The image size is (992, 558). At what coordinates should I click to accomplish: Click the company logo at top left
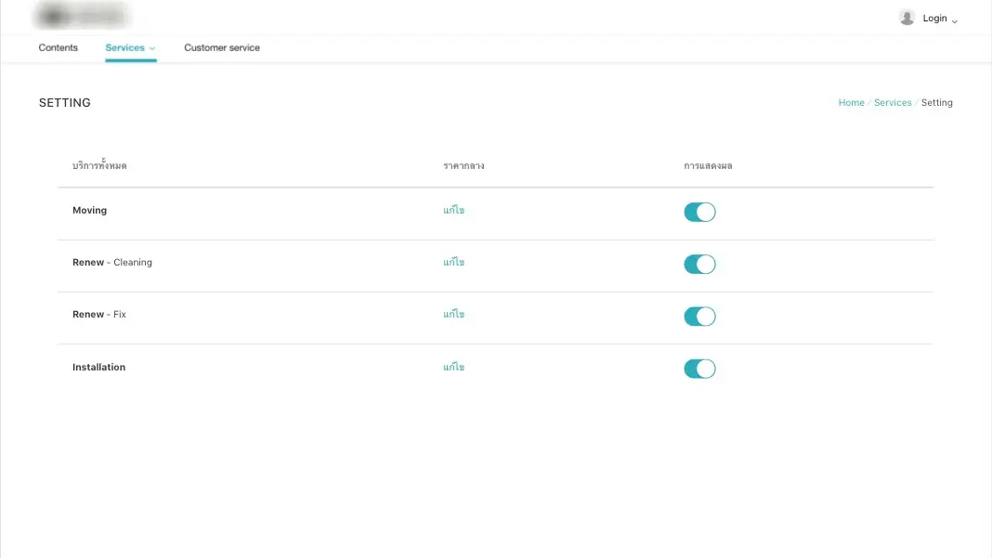[82, 16]
